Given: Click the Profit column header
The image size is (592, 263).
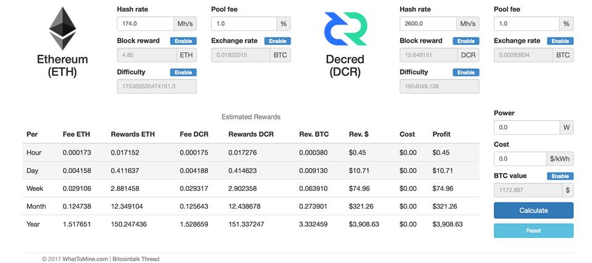Looking at the screenshot, I should coord(442,134).
